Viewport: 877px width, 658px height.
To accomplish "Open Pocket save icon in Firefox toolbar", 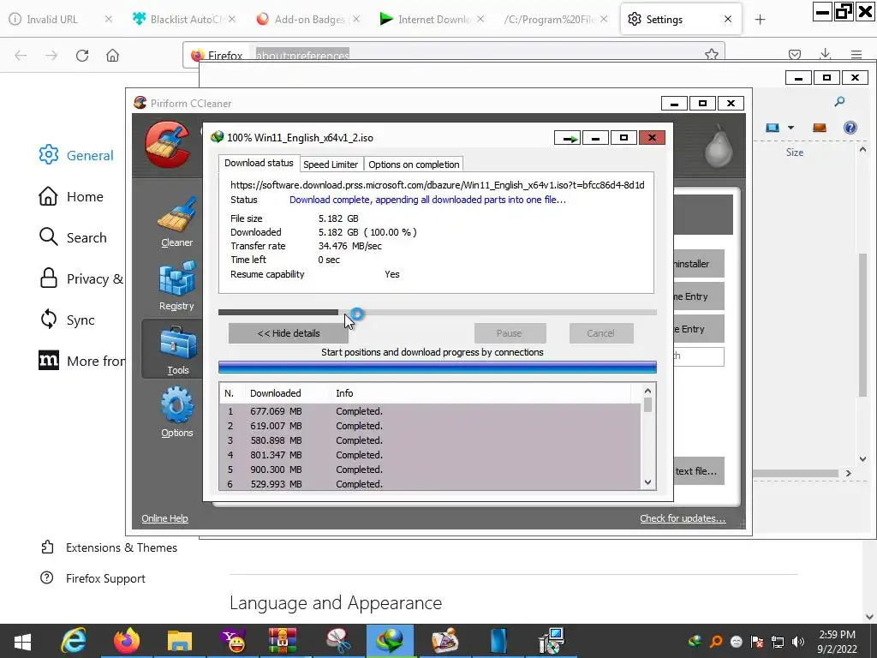I will (x=794, y=55).
